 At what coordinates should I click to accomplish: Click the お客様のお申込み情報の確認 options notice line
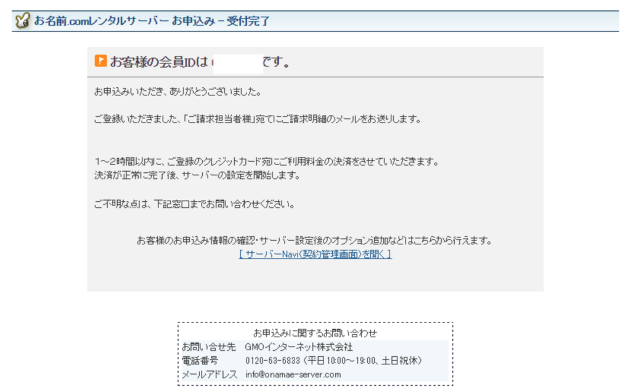(x=315, y=241)
